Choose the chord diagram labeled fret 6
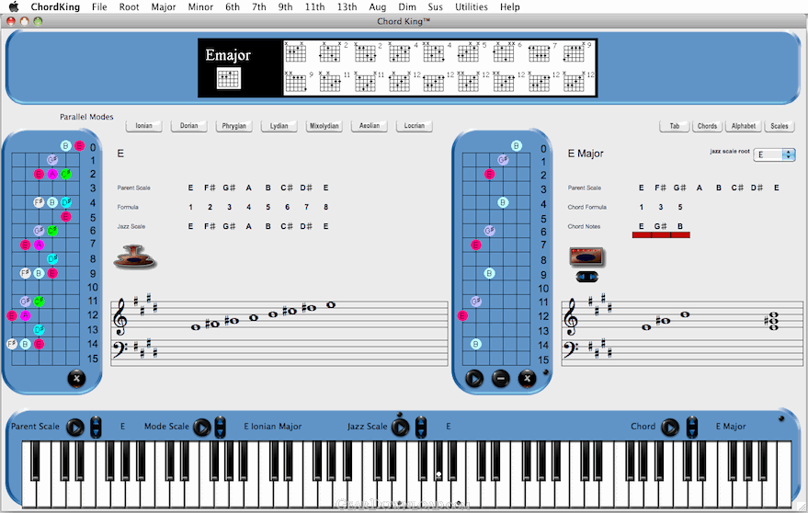This screenshot has width=808, height=513. click(x=504, y=52)
